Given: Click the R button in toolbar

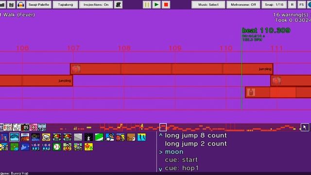Looking at the screenshot, I should pos(292,4).
